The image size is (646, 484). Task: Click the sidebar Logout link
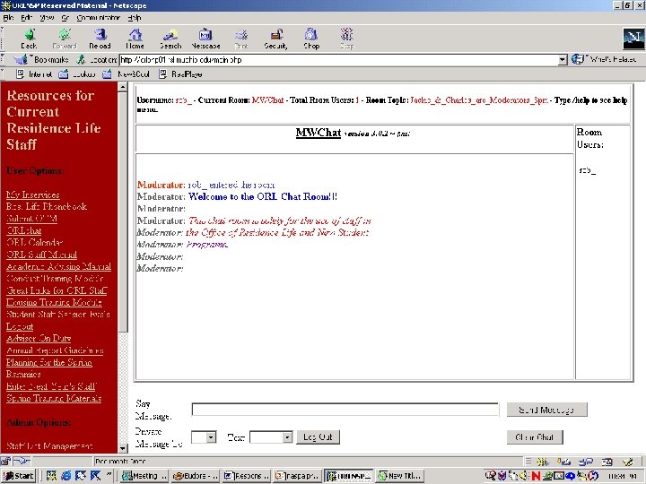(x=20, y=327)
